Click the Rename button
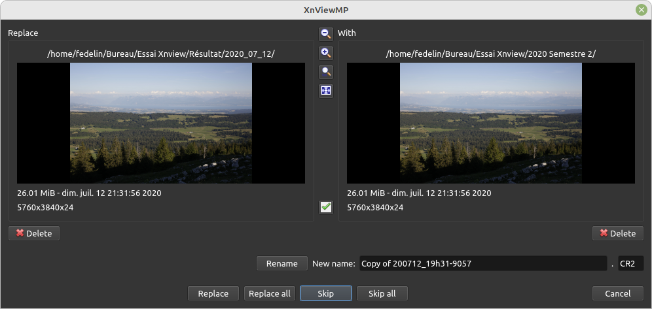 [282, 263]
